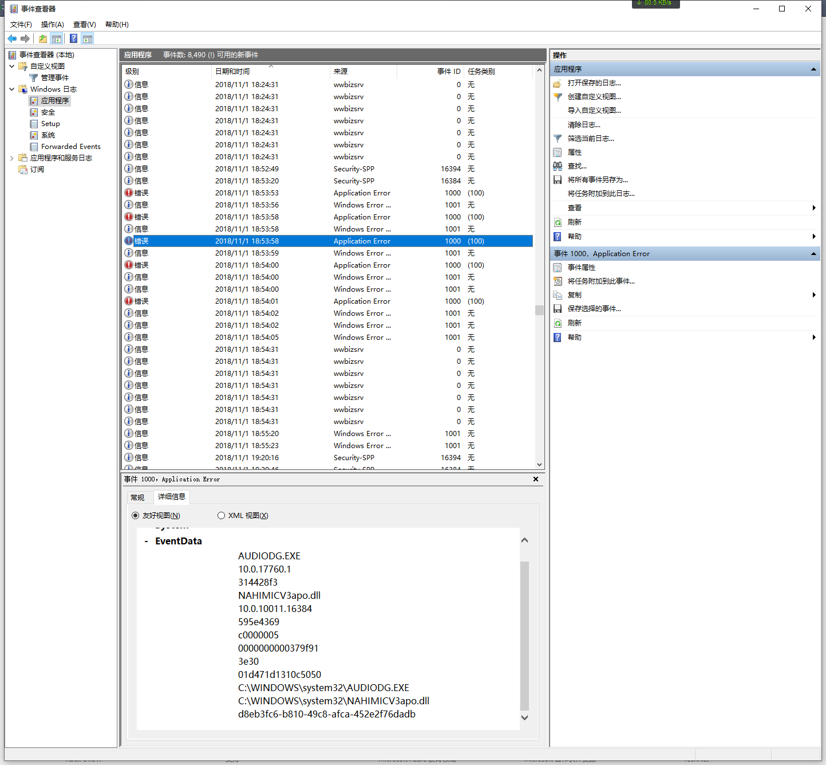826x765 pixels.
Task: Collapse the EventData section
Action: (147, 542)
